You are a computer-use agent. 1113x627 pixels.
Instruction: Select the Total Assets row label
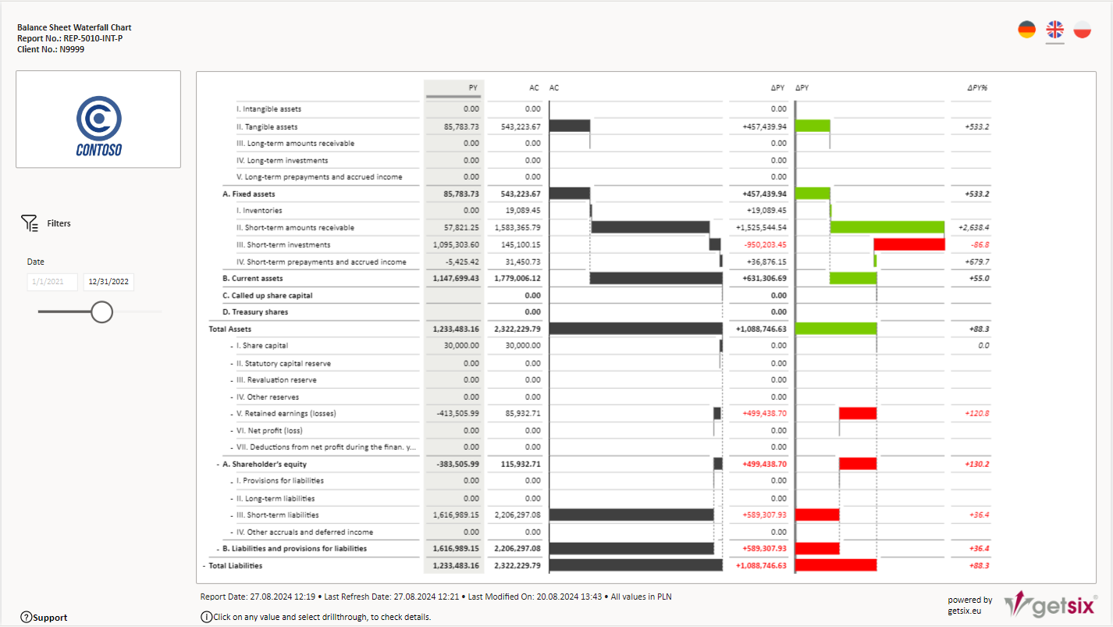click(x=230, y=329)
